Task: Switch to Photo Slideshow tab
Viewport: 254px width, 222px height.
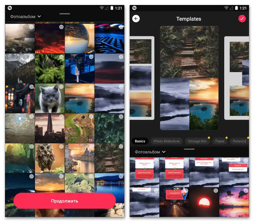Action: pos(167,141)
